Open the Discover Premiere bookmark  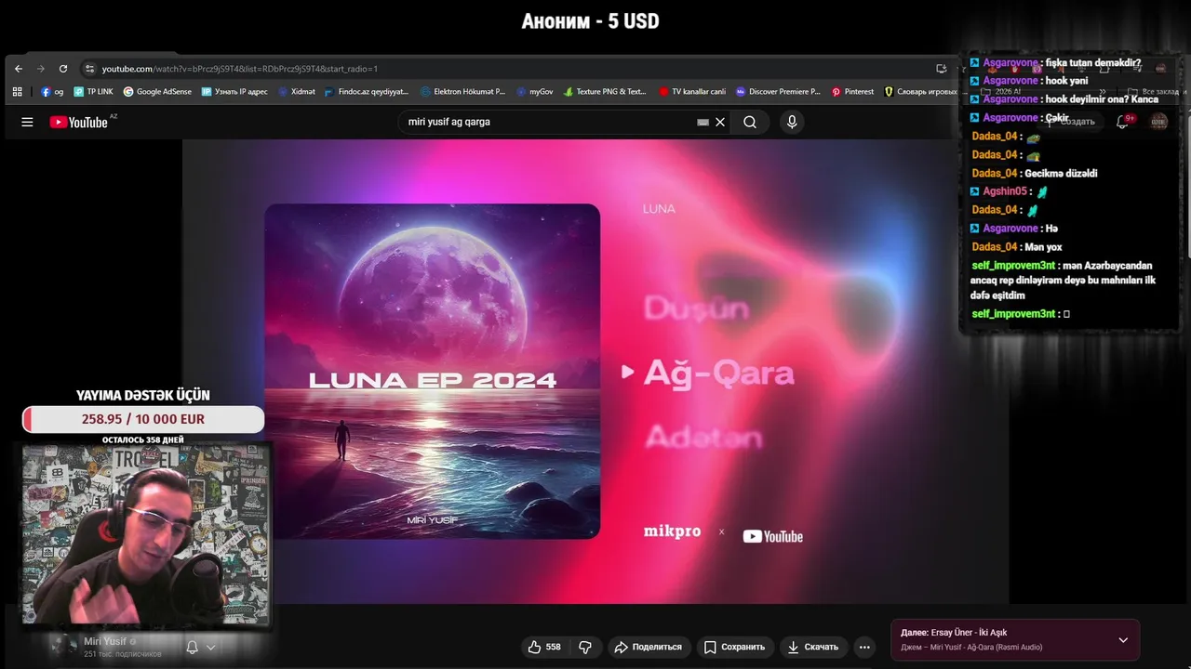click(x=778, y=92)
